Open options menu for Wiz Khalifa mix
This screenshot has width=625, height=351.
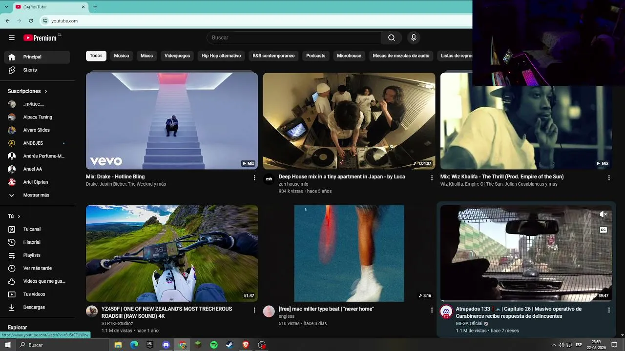[x=609, y=178]
